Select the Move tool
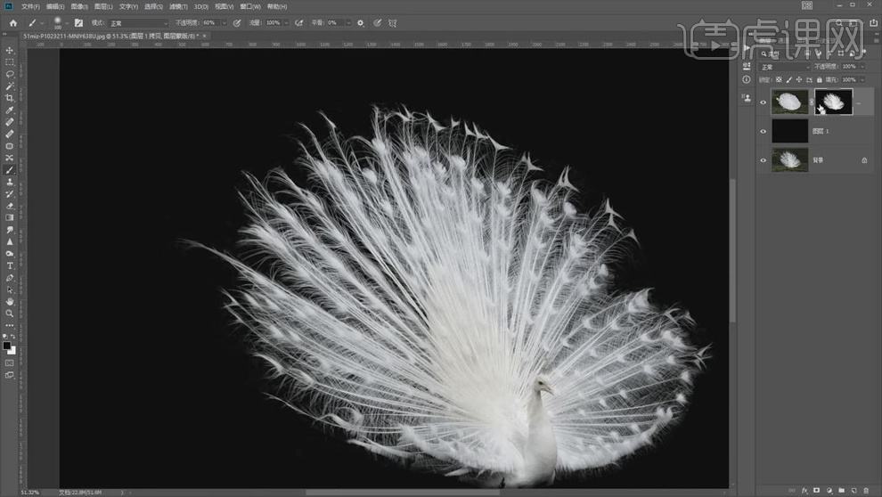The width and height of the screenshot is (882, 497). (10, 50)
